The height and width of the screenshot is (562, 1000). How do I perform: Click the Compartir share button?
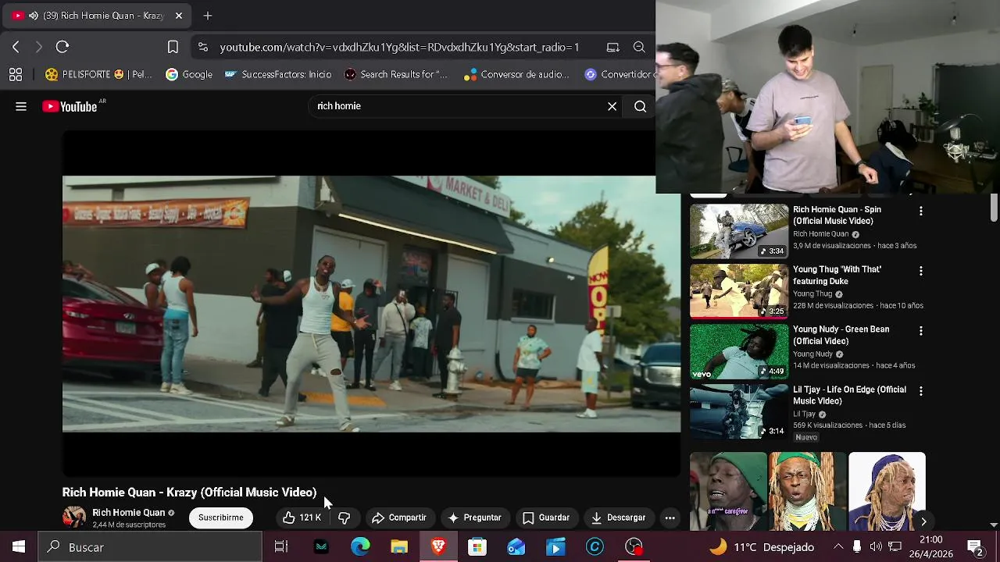(399, 518)
